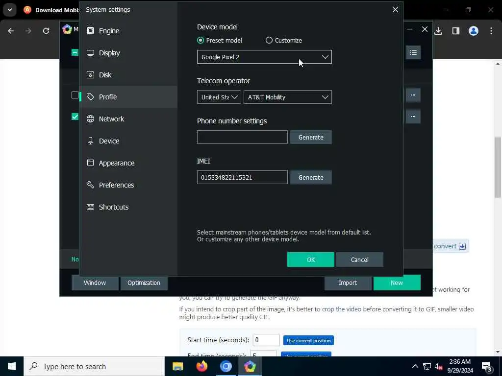Viewport: 502px width, 376px height.
Task: Open the notification center icon
Action: [x=487, y=366]
